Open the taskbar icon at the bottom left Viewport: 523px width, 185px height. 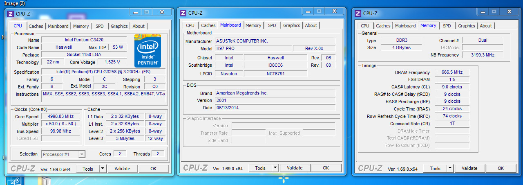(16, 180)
